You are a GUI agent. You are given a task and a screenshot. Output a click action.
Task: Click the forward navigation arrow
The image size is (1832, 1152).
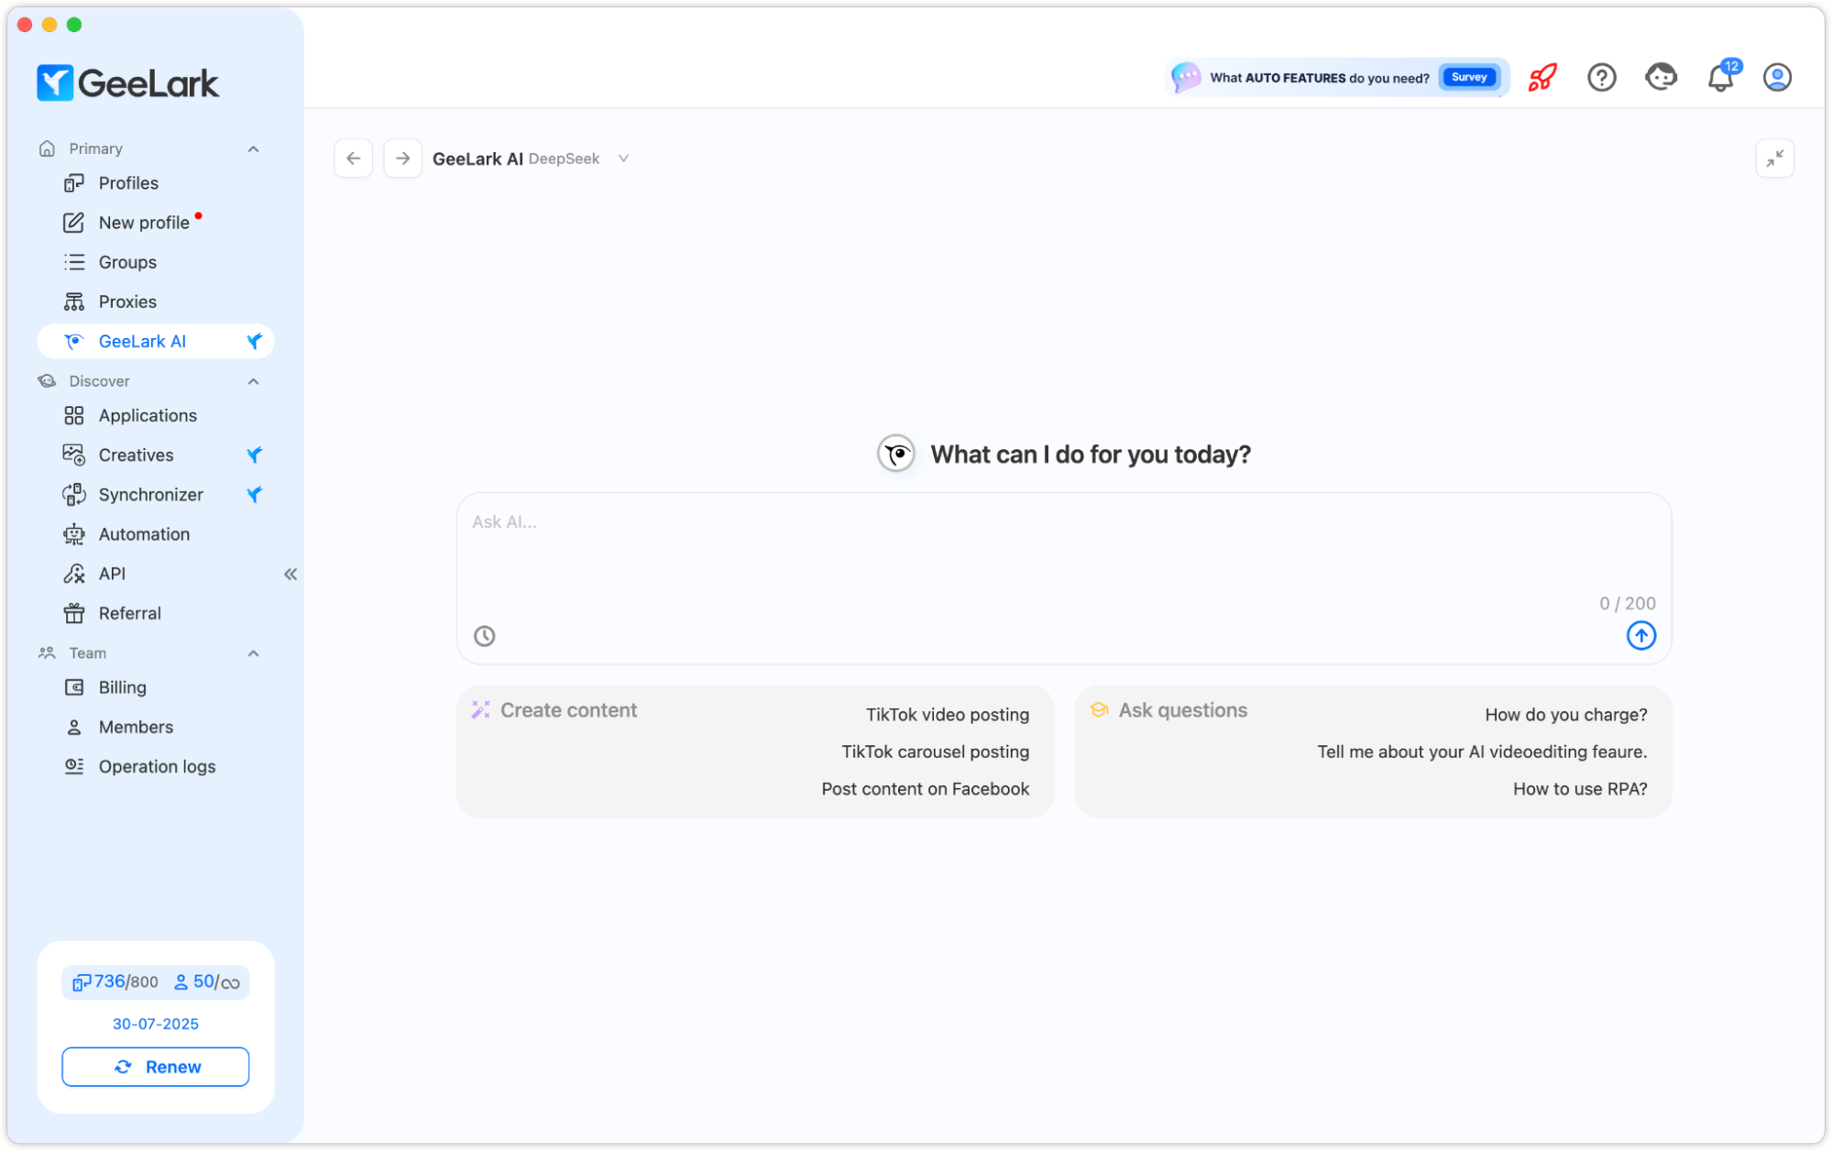point(402,159)
